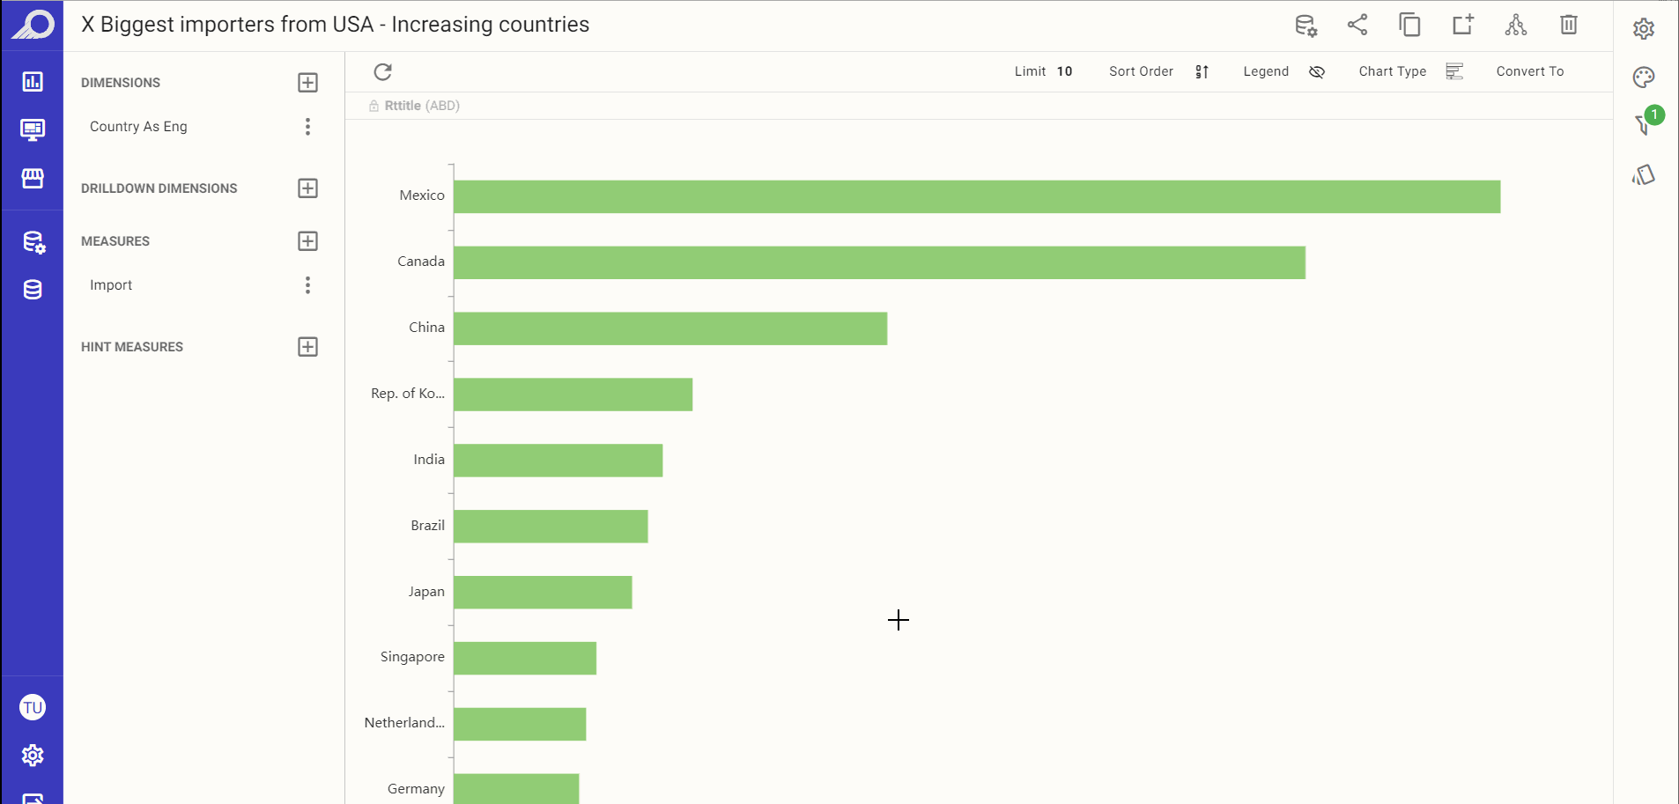Select the Country As Eng dimension
Image resolution: width=1679 pixels, height=804 pixels.
pyautogui.click(x=138, y=127)
